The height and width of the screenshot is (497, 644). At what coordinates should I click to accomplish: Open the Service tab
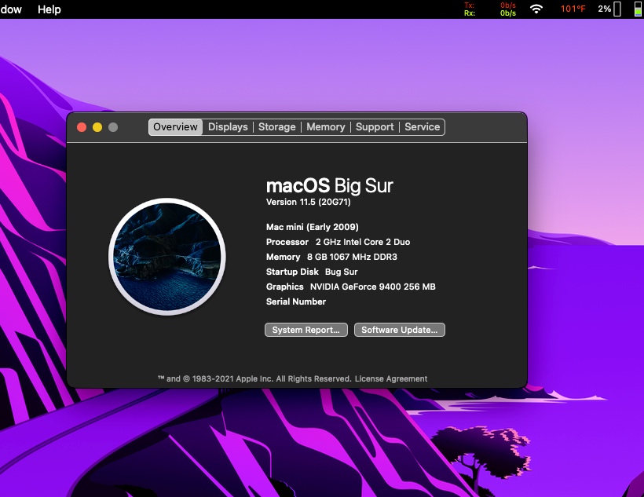click(x=423, y=127)
